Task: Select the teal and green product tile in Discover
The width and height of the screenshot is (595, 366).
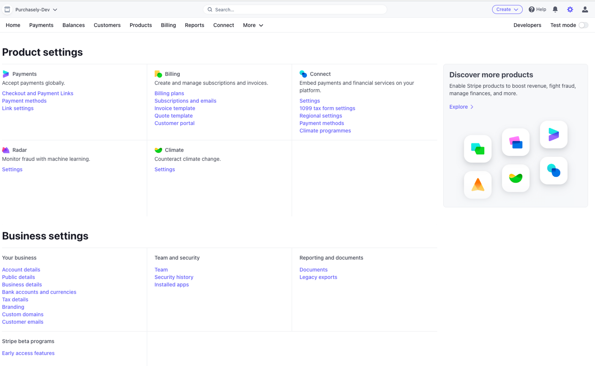Action: pyautogui.click(x=477, y=149)
